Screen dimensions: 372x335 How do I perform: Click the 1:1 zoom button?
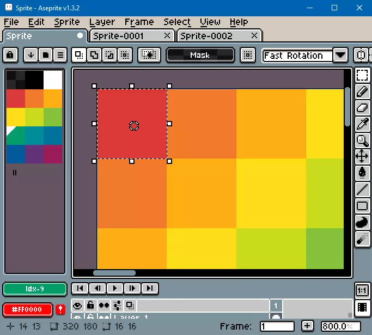click(362, 290)
